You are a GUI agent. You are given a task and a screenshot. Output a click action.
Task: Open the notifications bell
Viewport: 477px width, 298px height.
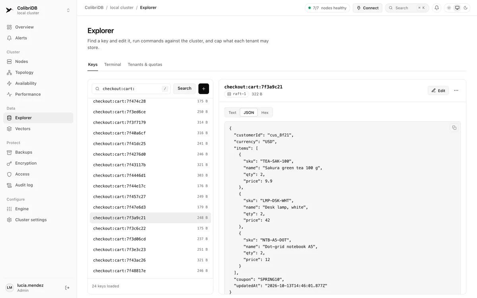click(x=436, y=8)
